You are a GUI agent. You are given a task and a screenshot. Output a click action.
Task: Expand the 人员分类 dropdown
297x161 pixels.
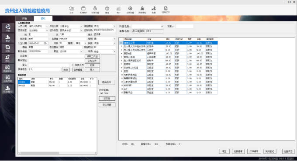(47, 26)
